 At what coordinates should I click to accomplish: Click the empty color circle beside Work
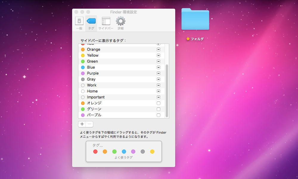click(83, 85)
